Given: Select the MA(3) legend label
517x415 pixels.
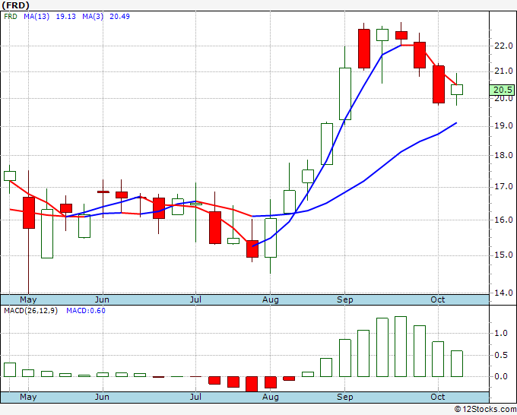Looking at the screenshot, I should click(93, 17).
